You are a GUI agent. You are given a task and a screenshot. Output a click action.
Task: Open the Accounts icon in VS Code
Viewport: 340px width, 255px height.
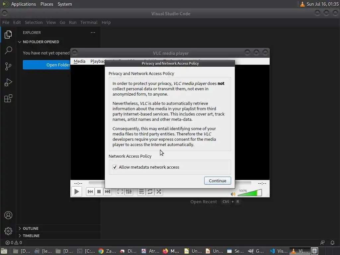[8, 215]
